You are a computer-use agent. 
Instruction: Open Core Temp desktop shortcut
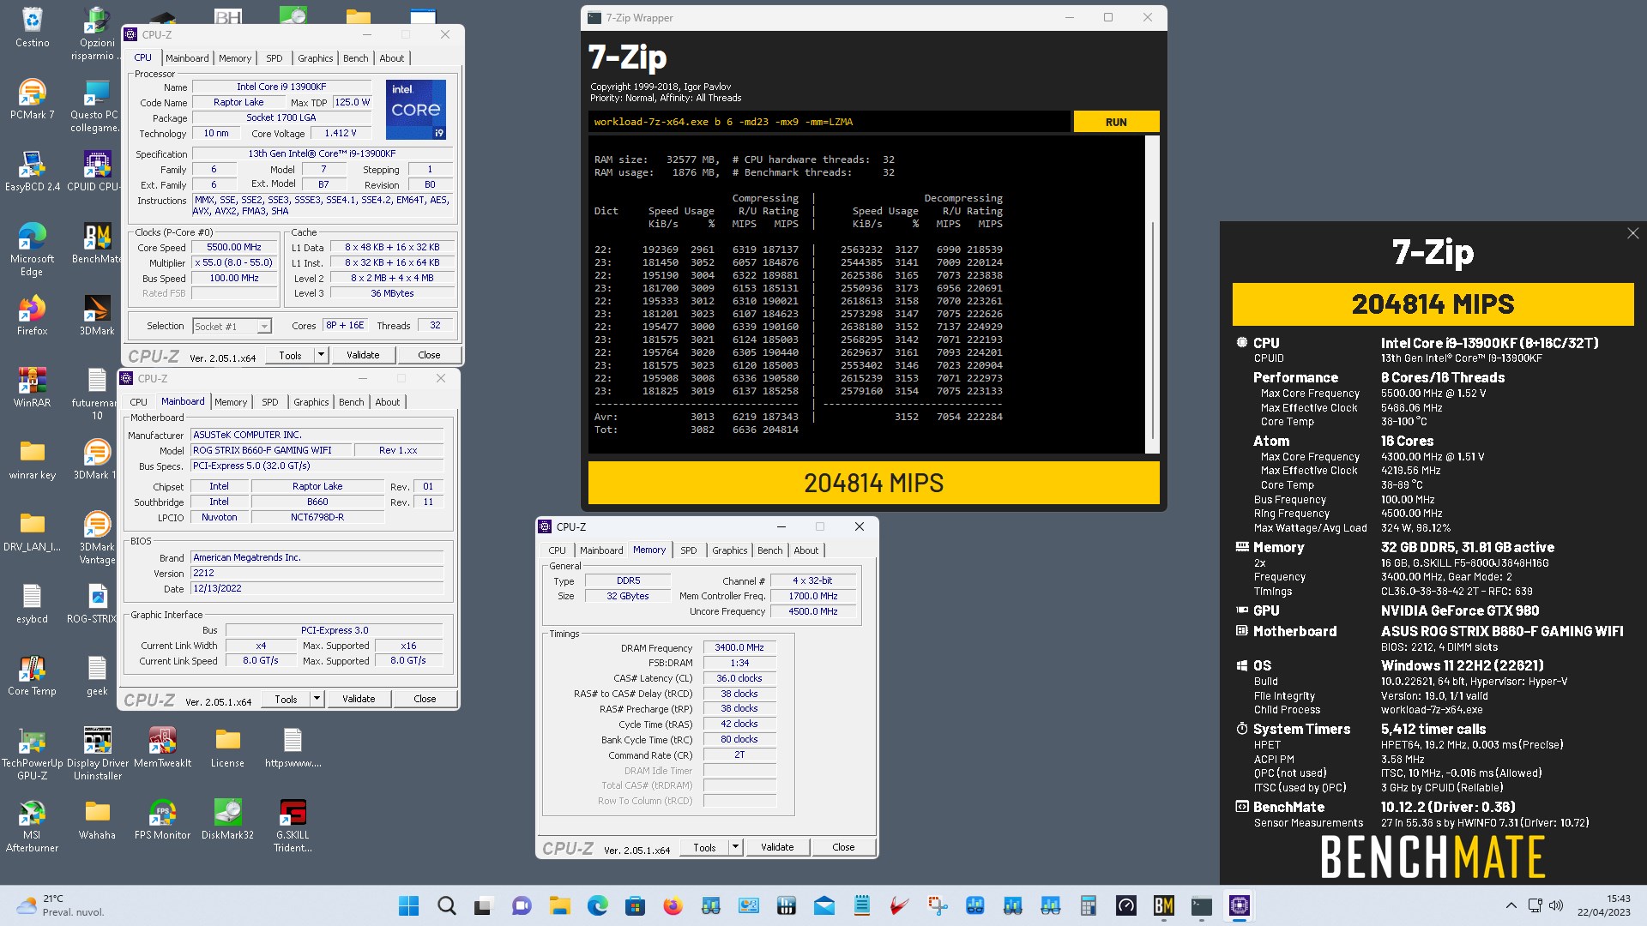32,675
